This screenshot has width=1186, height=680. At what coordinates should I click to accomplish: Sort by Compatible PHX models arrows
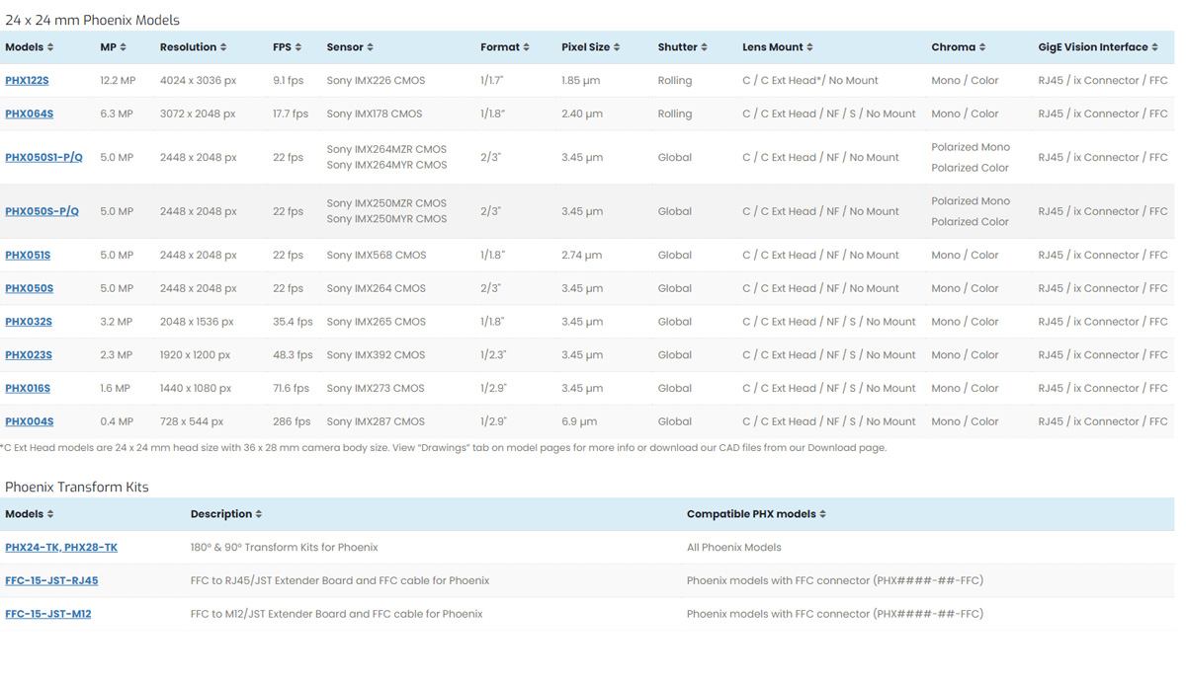[x=823, y=514]
